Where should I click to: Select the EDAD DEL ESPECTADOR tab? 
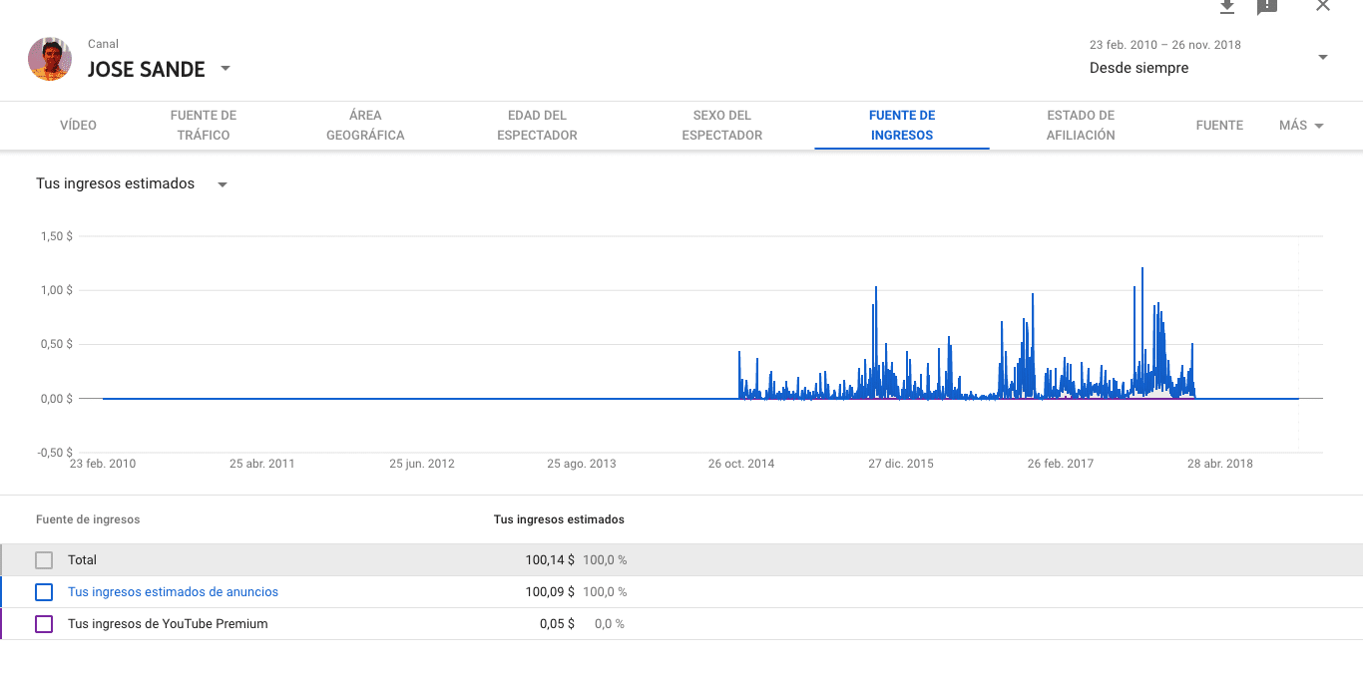537,126
